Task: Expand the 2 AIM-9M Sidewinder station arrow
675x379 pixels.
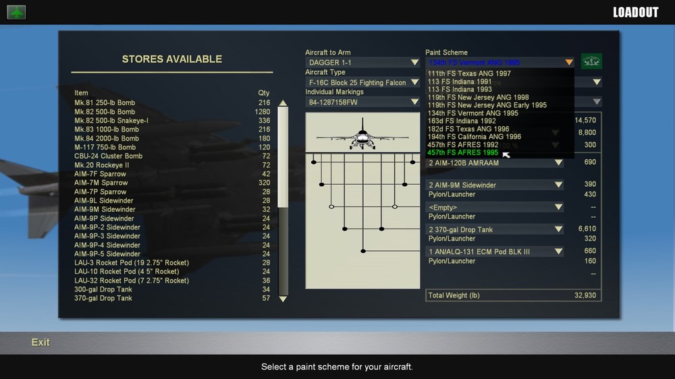Action: pos(558,185)
